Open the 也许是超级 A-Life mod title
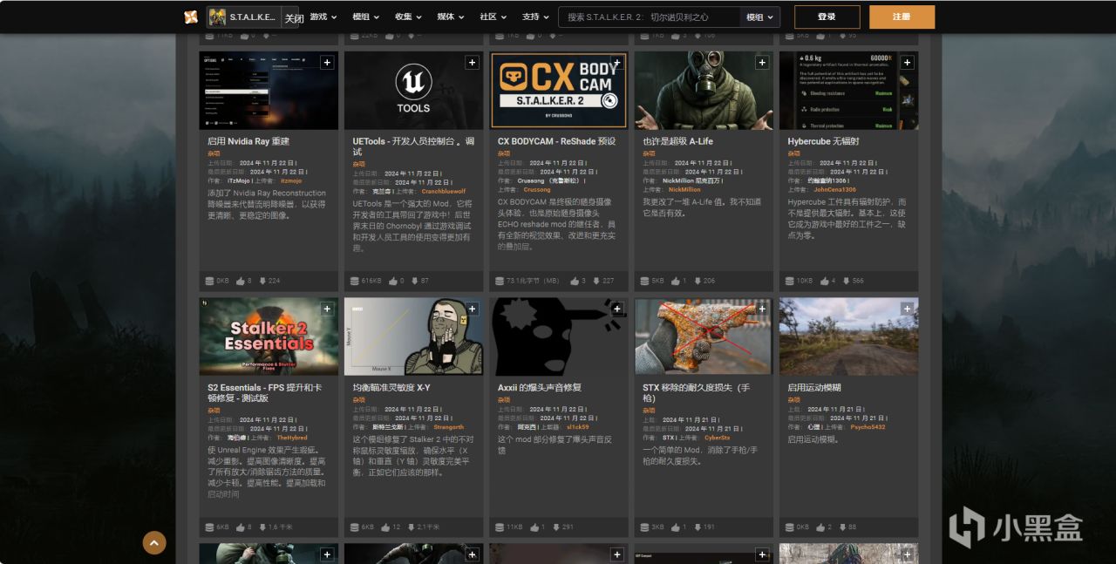This screenshot has height=564, width=1116. tap(677, 141)
